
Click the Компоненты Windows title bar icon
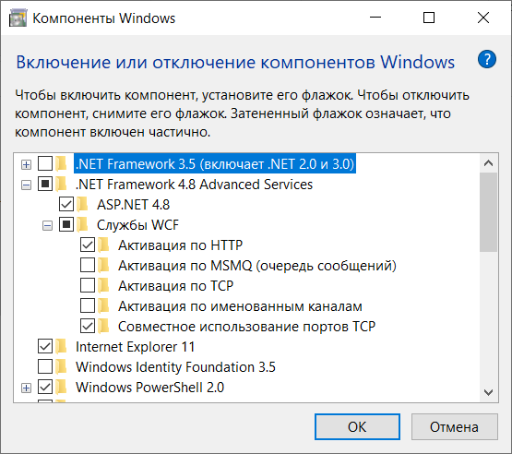[18, 18]
